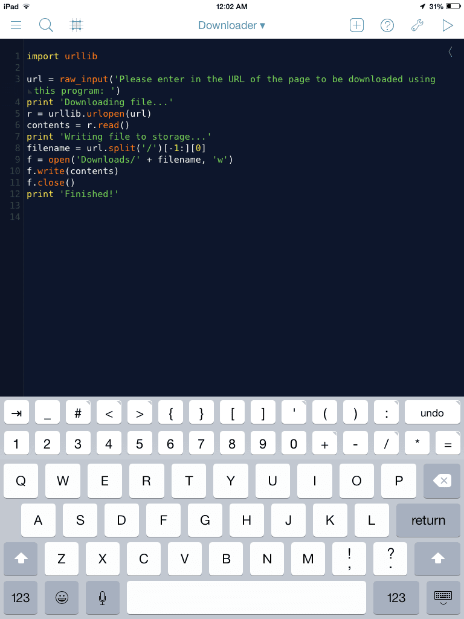Screen dimensions: 464x619
Task: Tap the less-than < key
Action: click(x=109, y=412)
